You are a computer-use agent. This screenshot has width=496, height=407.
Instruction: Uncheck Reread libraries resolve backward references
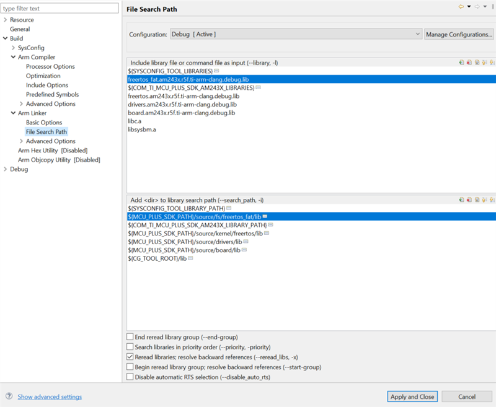tap(130, 356)
